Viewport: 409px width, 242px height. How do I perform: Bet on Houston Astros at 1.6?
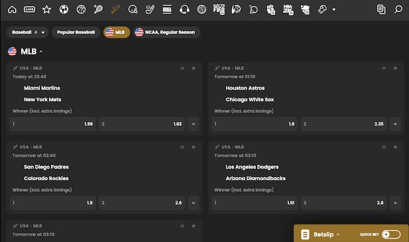point(255,124)
